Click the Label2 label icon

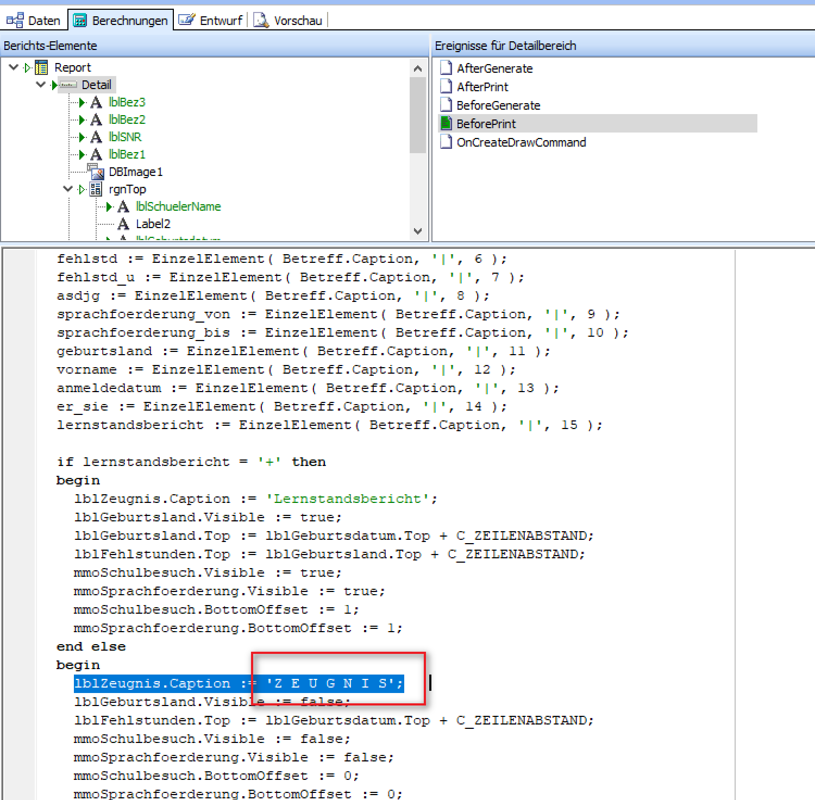(x=123, y=224)
